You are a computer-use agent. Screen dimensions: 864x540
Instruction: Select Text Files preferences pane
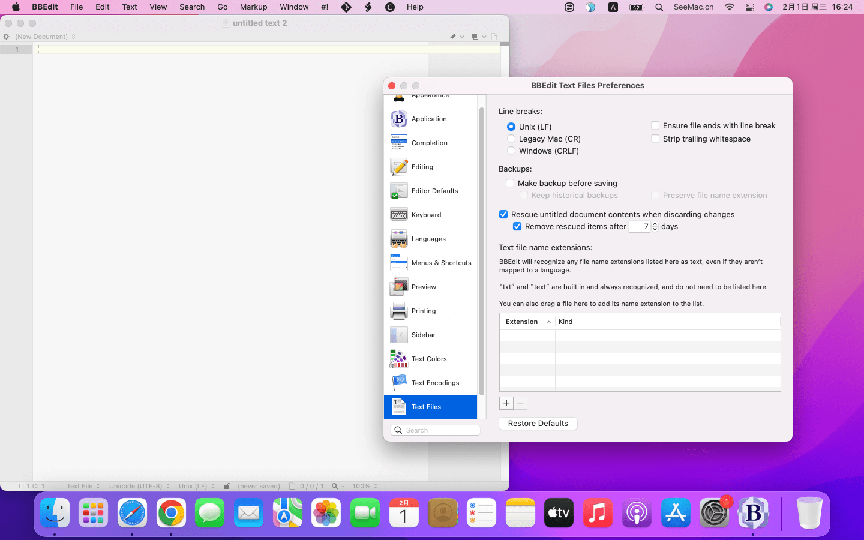(x=430, y=407)
